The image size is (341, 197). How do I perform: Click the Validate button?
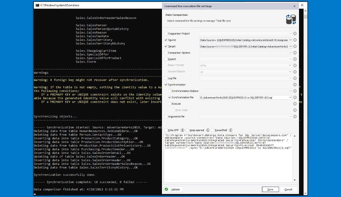(173, 189)
